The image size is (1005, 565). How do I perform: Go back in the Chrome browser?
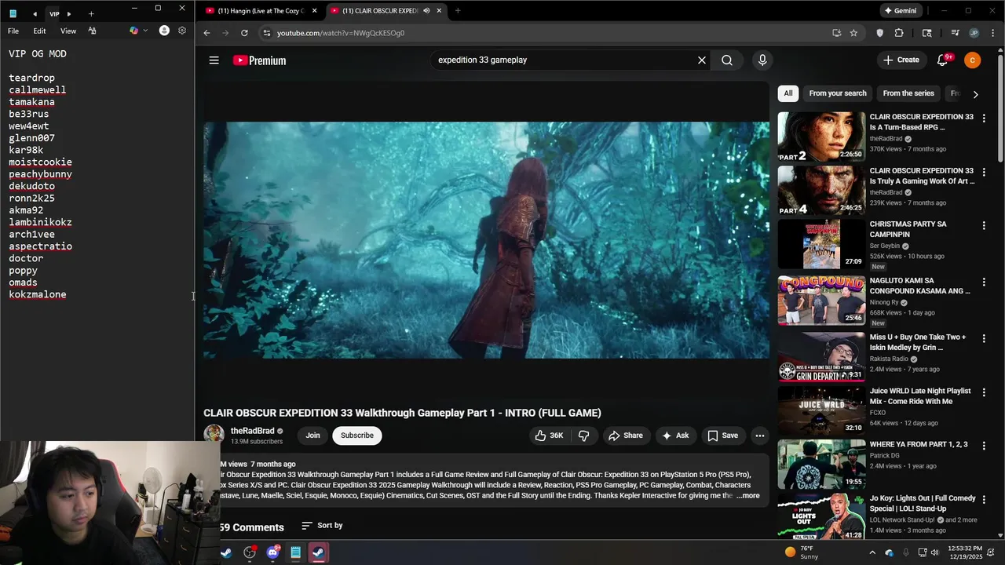[206, 33]
